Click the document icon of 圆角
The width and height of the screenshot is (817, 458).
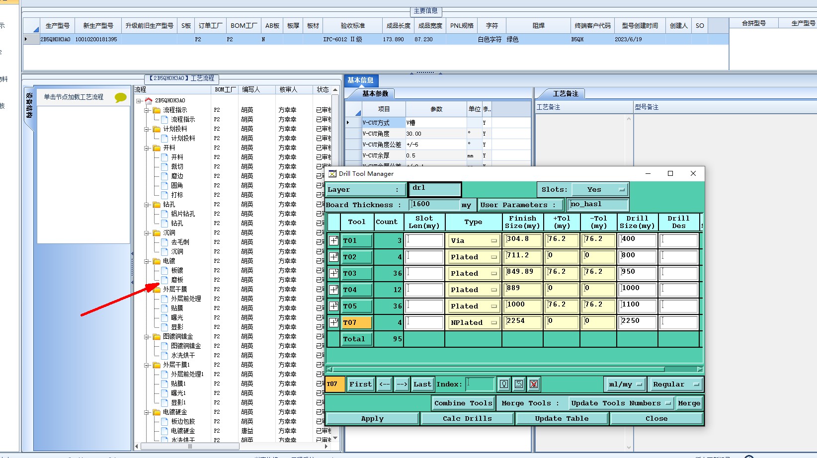pos(164,186)
